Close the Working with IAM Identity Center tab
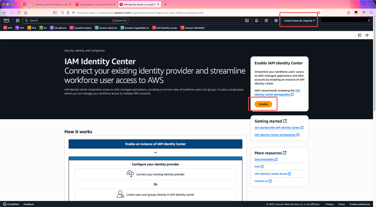The image size is (376, 207). coord(70,4)
